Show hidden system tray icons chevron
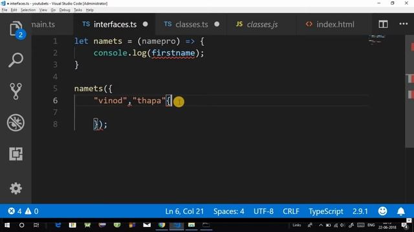The height and width of the screenshot is (232, 414). pyautogui.click(x=321, y=225)
